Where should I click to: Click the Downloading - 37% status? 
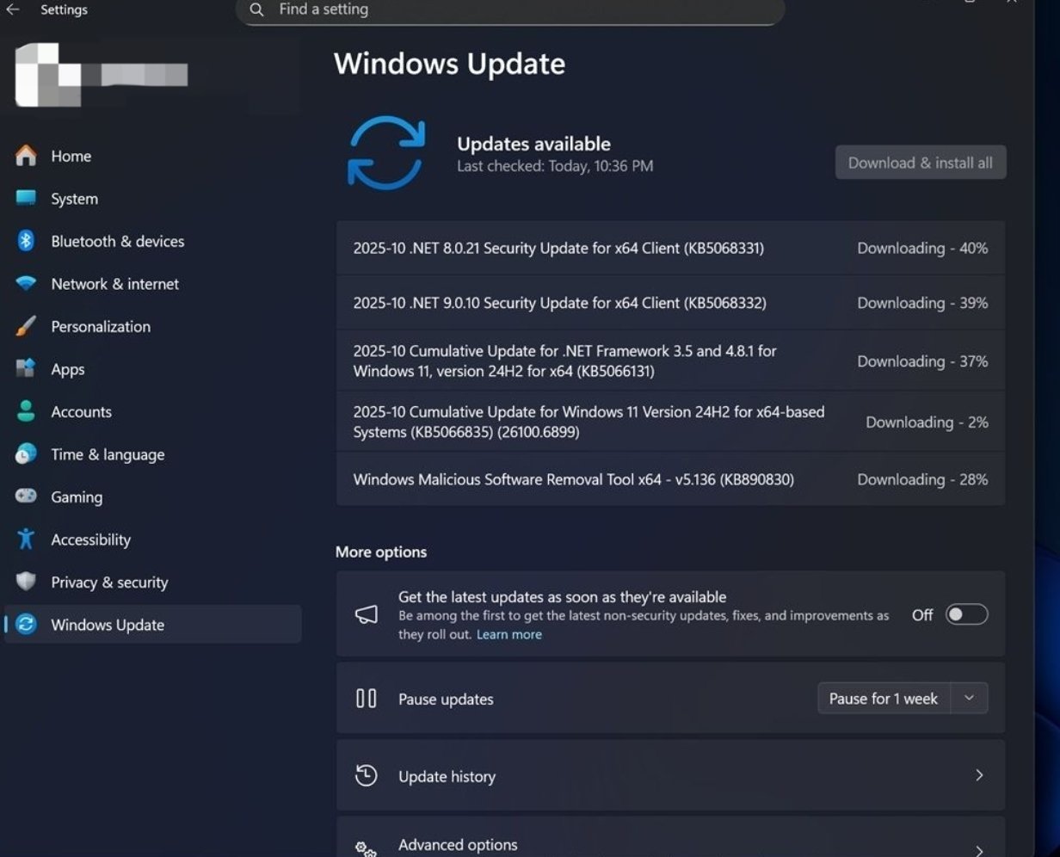pyautogui.click(x=922, y=361)
